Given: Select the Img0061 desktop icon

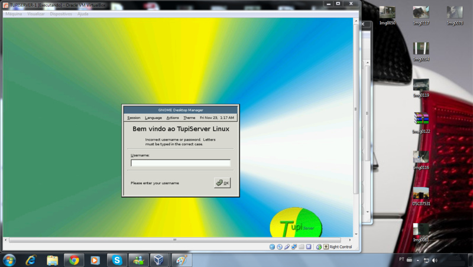Looking at the screenshot, I should tap(421, 232).
